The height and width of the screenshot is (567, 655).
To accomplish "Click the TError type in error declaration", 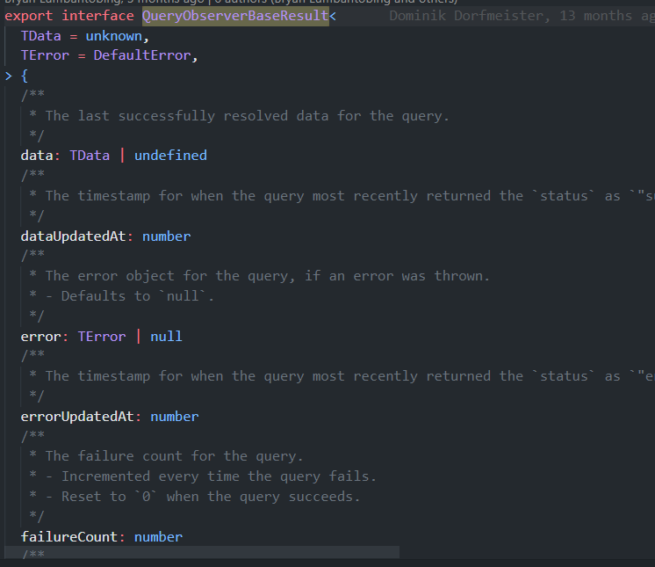I will [102, 337].
